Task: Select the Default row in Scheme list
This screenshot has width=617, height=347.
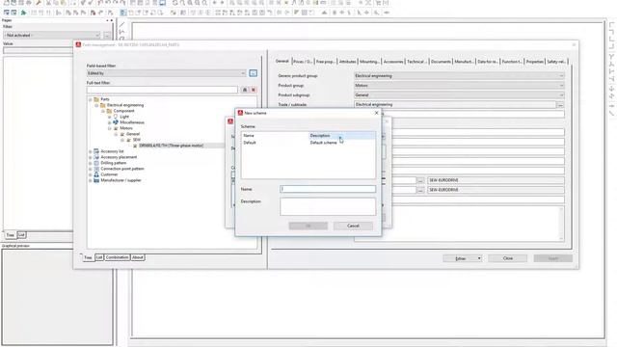Action: [308, 143]
